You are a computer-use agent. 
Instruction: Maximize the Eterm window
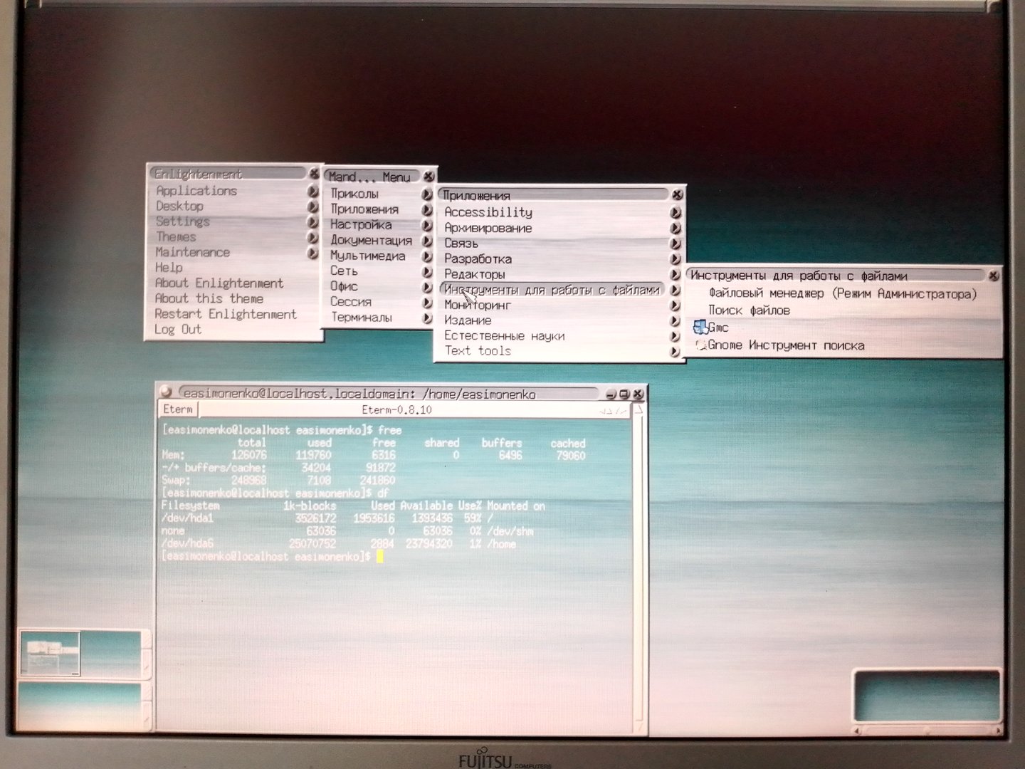click(624, 394)
